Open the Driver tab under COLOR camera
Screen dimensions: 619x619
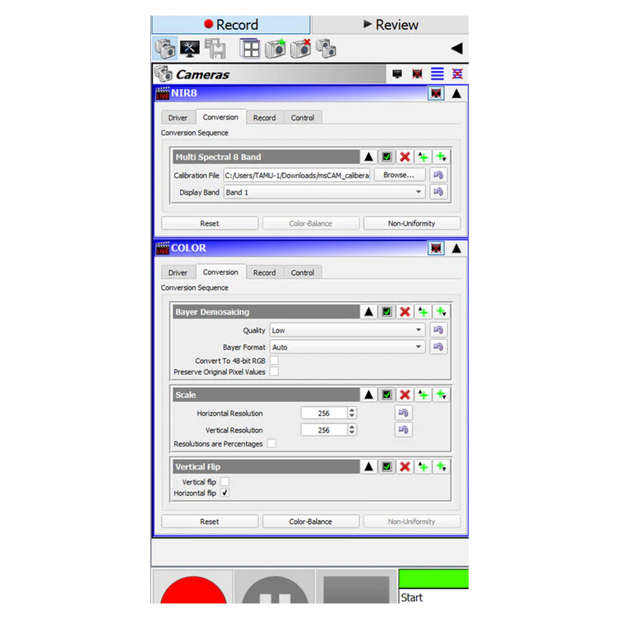click(178, 272)
